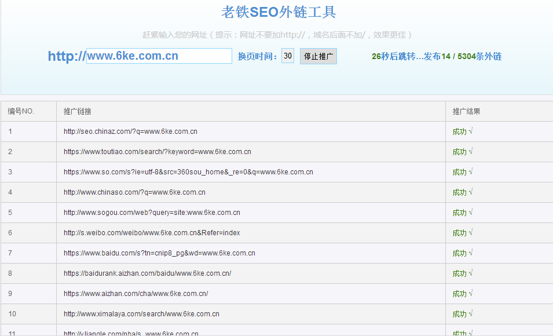
Task: Open the so.com 360 search link
Action: (x=188, y=172)
